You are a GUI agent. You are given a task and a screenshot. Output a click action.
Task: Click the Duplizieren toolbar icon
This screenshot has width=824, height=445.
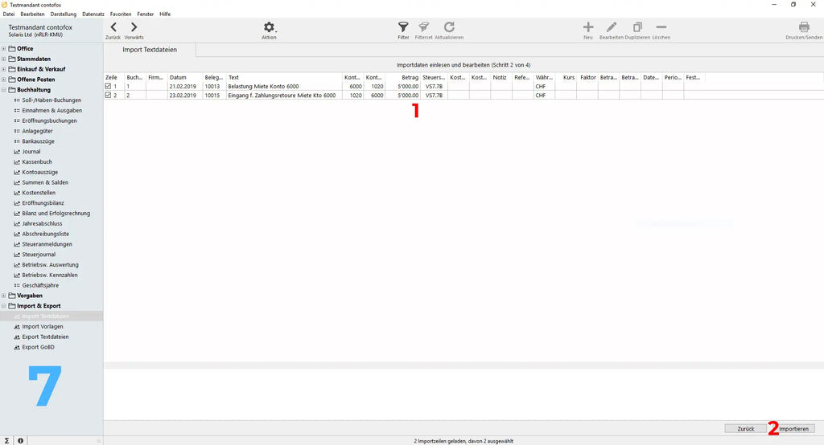[637, 28]
